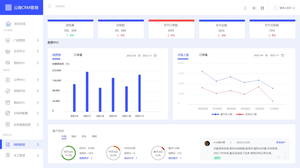Click the 好评 tag on review
The image size is (300, 168).
[x=217, y=158]
